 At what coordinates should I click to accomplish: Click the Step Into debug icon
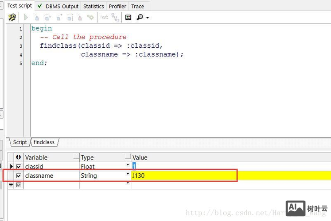[36, 17]
